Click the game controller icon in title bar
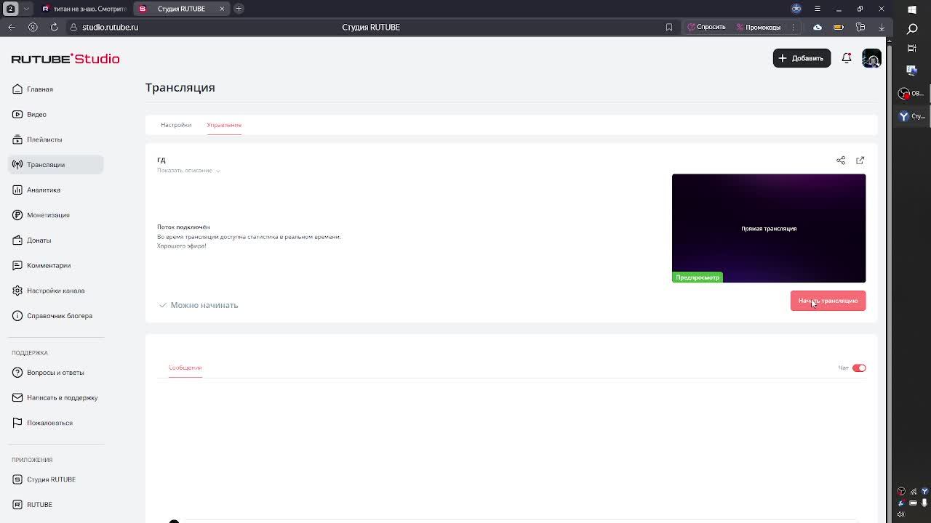The width and height of the screenshot is (931, 523). click(x=796, y=9)
